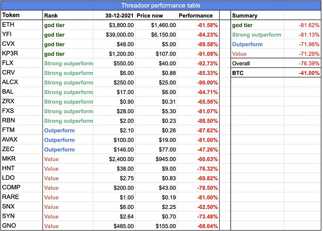Select the -76.39% overall value
The image size is (323, 231).
coord(302,63)
